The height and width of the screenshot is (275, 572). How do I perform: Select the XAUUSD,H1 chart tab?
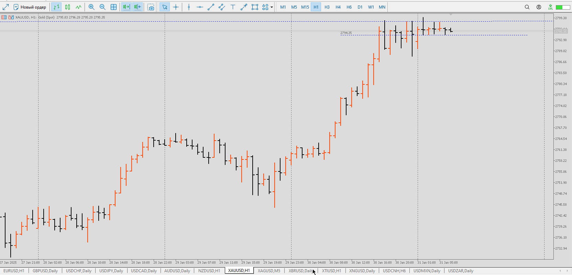239,271
